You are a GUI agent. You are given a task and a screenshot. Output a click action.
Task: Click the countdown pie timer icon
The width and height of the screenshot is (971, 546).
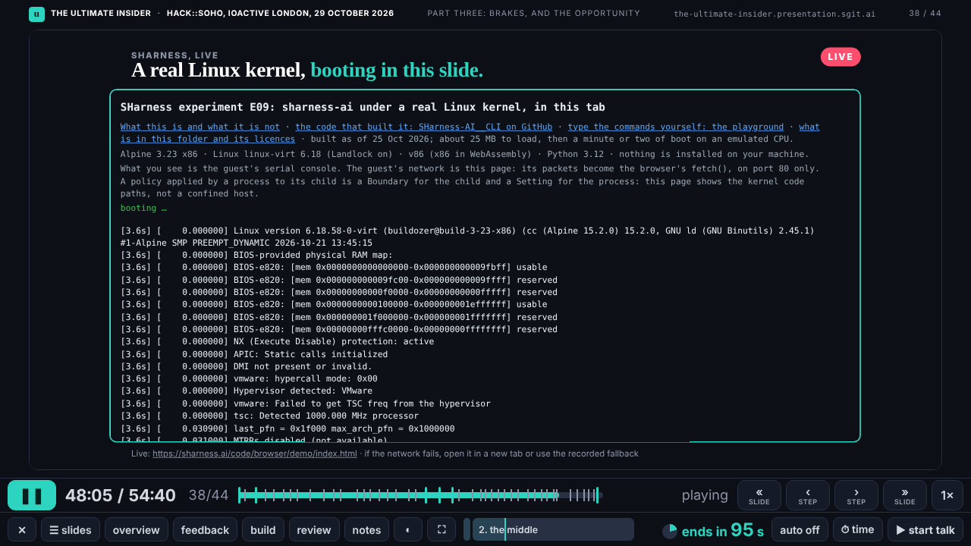[670, 531]
